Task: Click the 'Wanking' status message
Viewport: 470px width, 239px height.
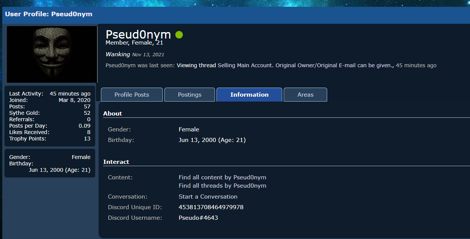Action: (118, 54)
